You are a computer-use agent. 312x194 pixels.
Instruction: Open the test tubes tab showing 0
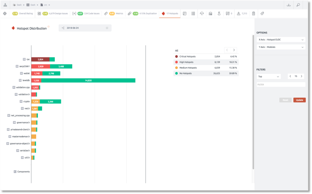229,13
